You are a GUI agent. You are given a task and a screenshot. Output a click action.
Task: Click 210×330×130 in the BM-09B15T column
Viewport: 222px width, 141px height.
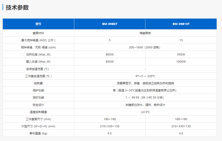[181, 126]
